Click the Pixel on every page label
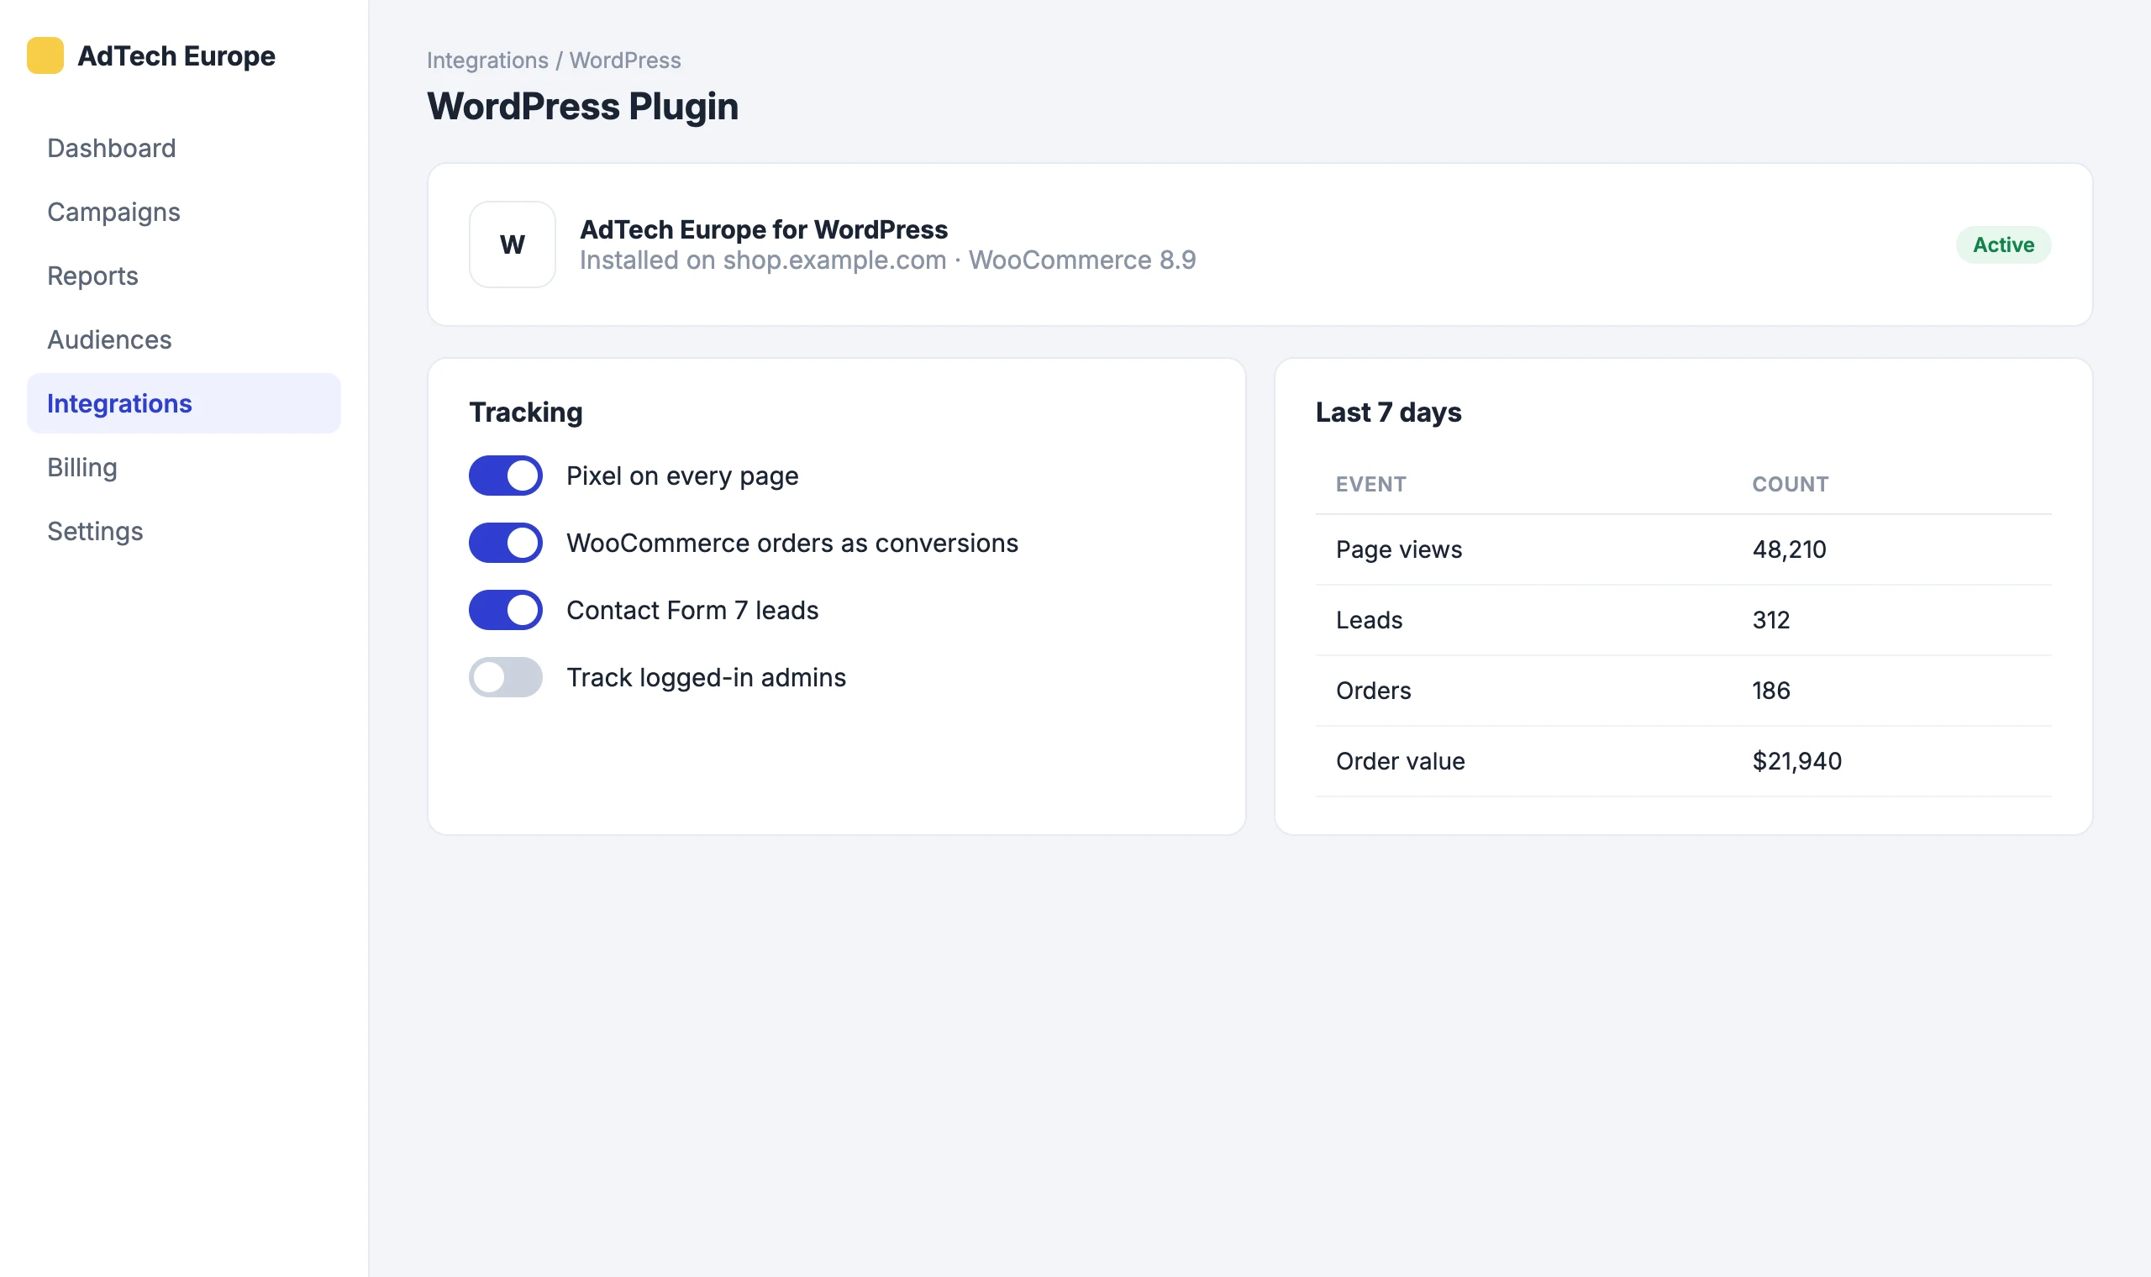The height and width of the screenshot is (1277, 2151). [682, 476]
